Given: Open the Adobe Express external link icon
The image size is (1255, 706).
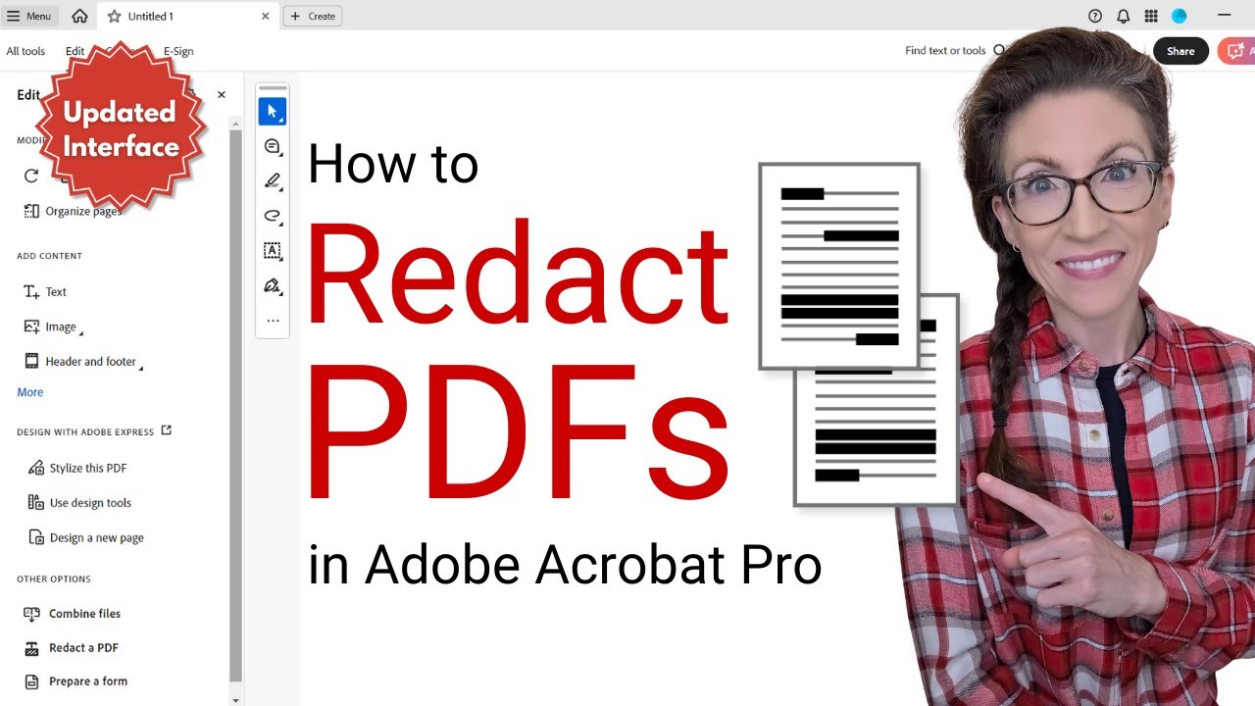Looking at the screenshot, I should coord(166,430).
